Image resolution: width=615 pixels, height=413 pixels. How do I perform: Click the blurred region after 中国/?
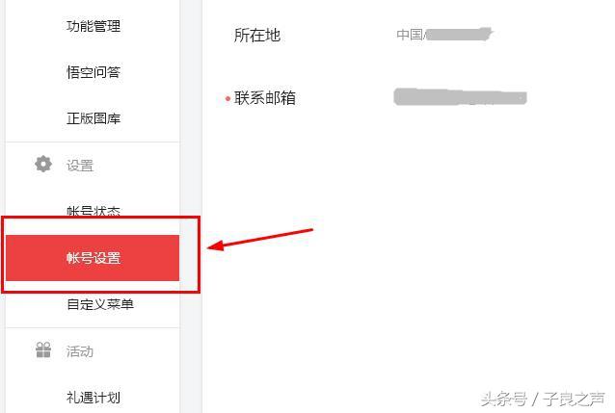pos(458,35)
